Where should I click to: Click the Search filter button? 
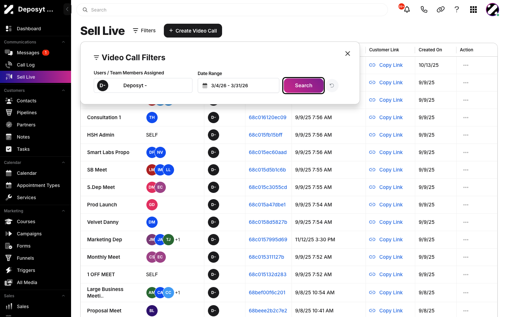[x=303, y=86]
